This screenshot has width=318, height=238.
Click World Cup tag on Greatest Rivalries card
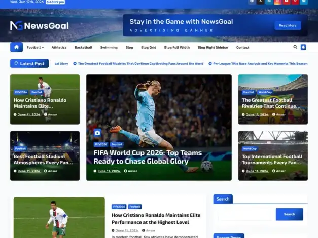[265, 92]
